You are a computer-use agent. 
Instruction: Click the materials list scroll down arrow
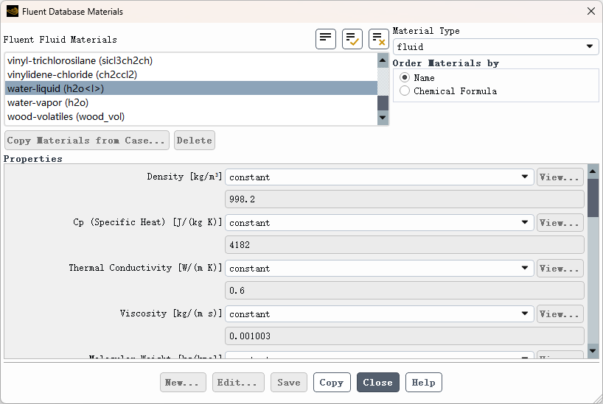383,118
